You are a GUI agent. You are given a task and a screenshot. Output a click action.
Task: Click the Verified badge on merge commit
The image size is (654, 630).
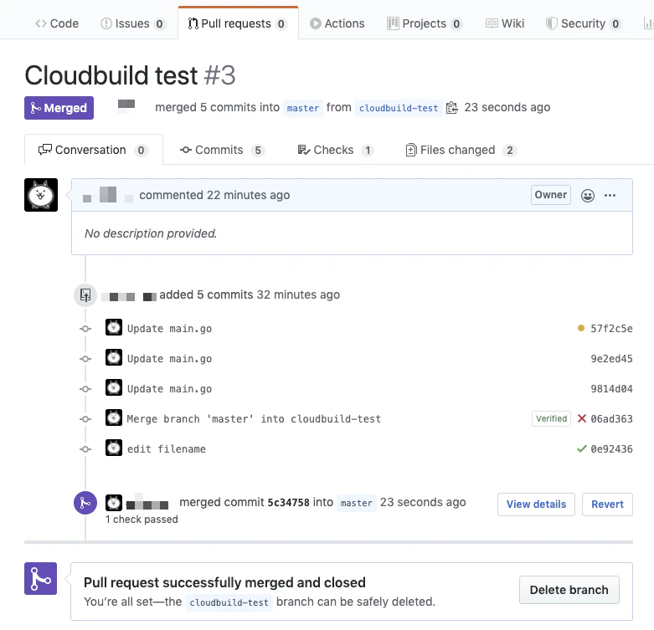click(551, 419)
